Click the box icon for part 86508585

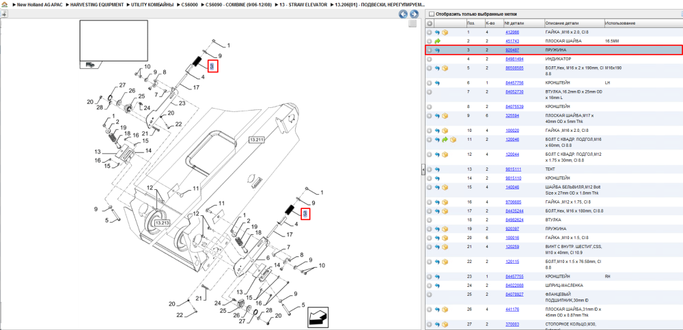click(445, 68)
